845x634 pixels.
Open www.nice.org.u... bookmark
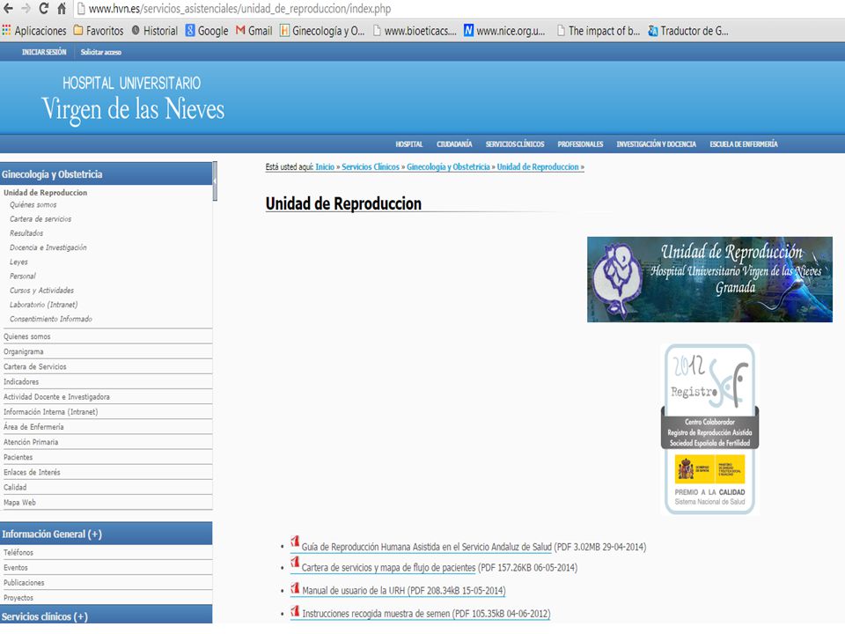click(504, 31)
